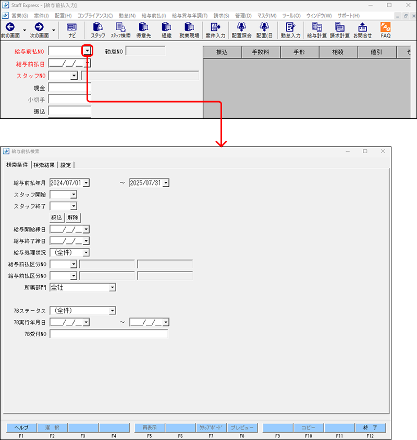Click the 解除 button

[x=73, y=217]
